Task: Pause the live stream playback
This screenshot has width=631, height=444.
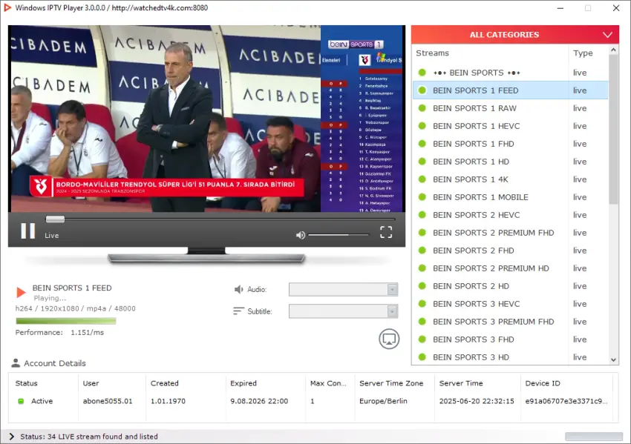Action: (x=27, y=231)
